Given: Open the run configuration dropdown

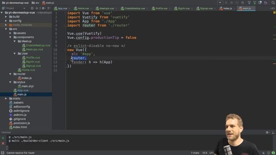Looking at the screenshot, I should pos(220,3).
